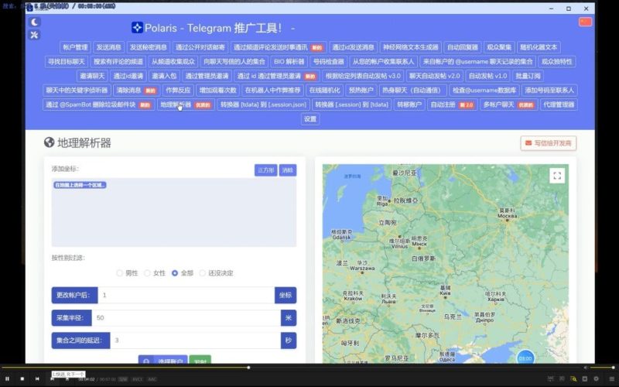The width and height of the screenshot is (619, 387).
Task: Click the square window icon left of player gear
Action: (585, 378)
